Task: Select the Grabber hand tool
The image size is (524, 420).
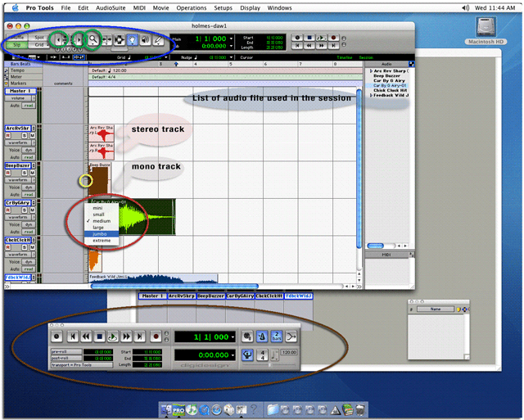Action: click(133, 40)
